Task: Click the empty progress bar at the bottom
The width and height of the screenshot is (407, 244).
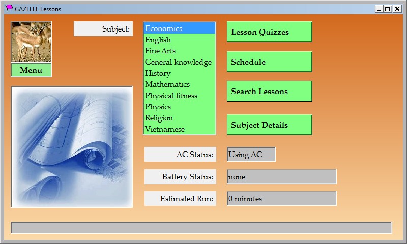Action: [201, 228]
